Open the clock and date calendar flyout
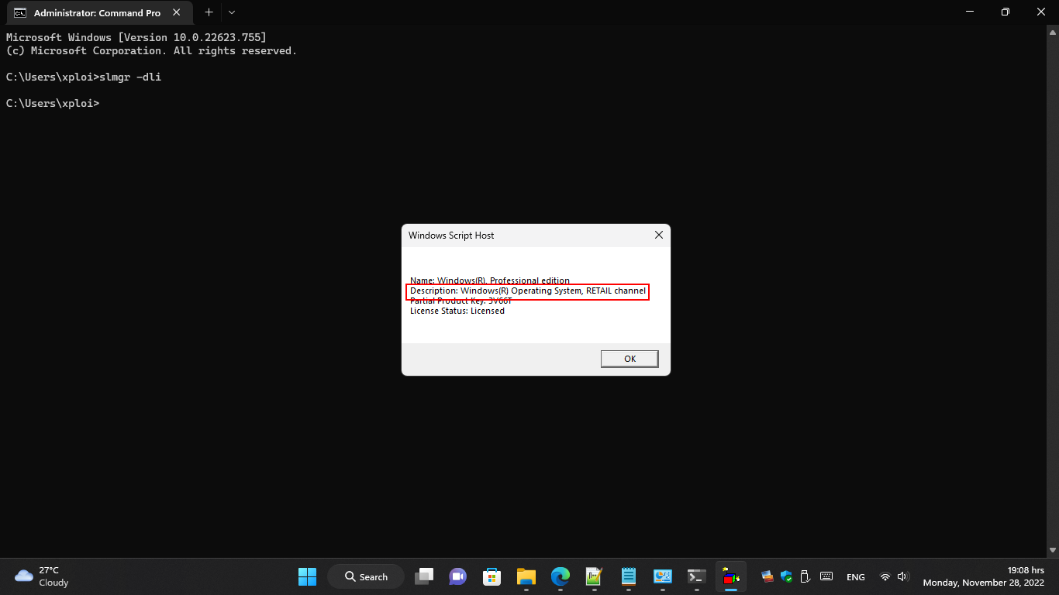This screenshot has width=1059, height=595. point(984,576)
